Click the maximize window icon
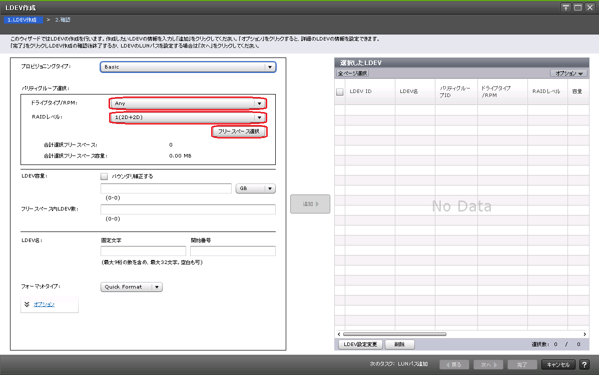This screenshot has height=375, width=599. pos(577,7)
